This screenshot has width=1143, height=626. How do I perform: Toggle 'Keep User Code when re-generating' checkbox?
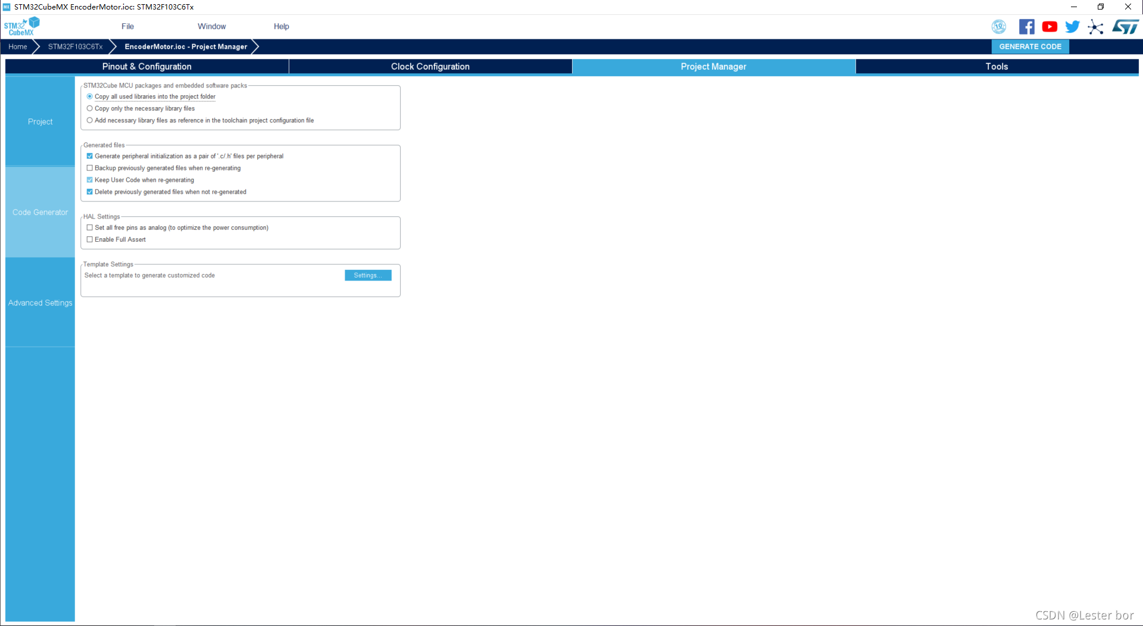click(x=90, y=180)
